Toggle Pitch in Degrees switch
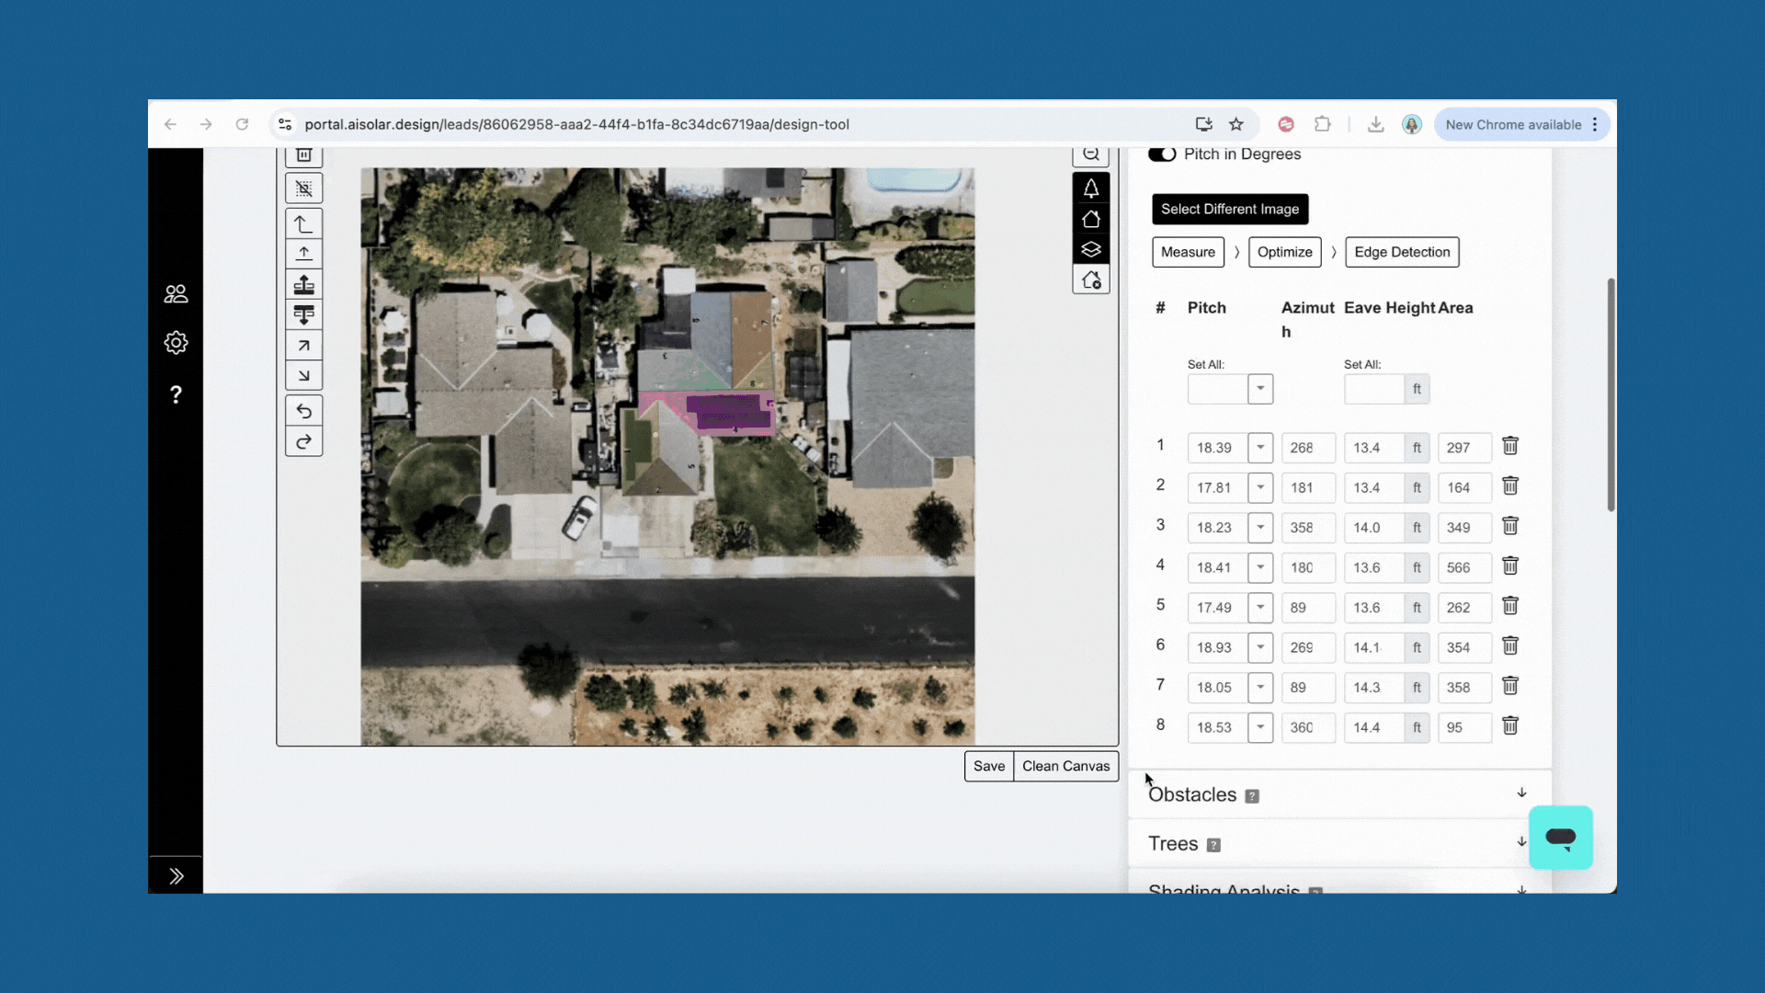Viewport: 1765px width, 993px height. pyautogui.click(x=1162, y=154)
